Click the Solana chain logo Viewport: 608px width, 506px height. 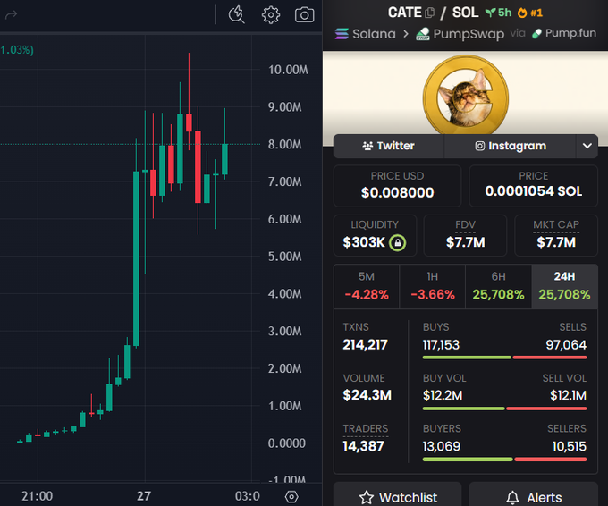tap(342, 34)
